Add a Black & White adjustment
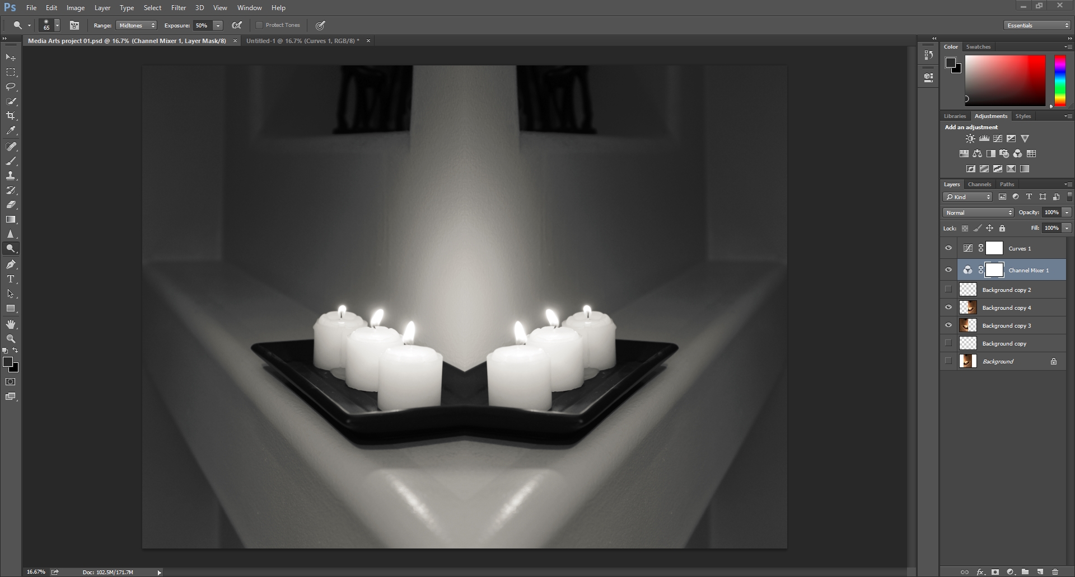1075x577 pixels. click(990, 154)
